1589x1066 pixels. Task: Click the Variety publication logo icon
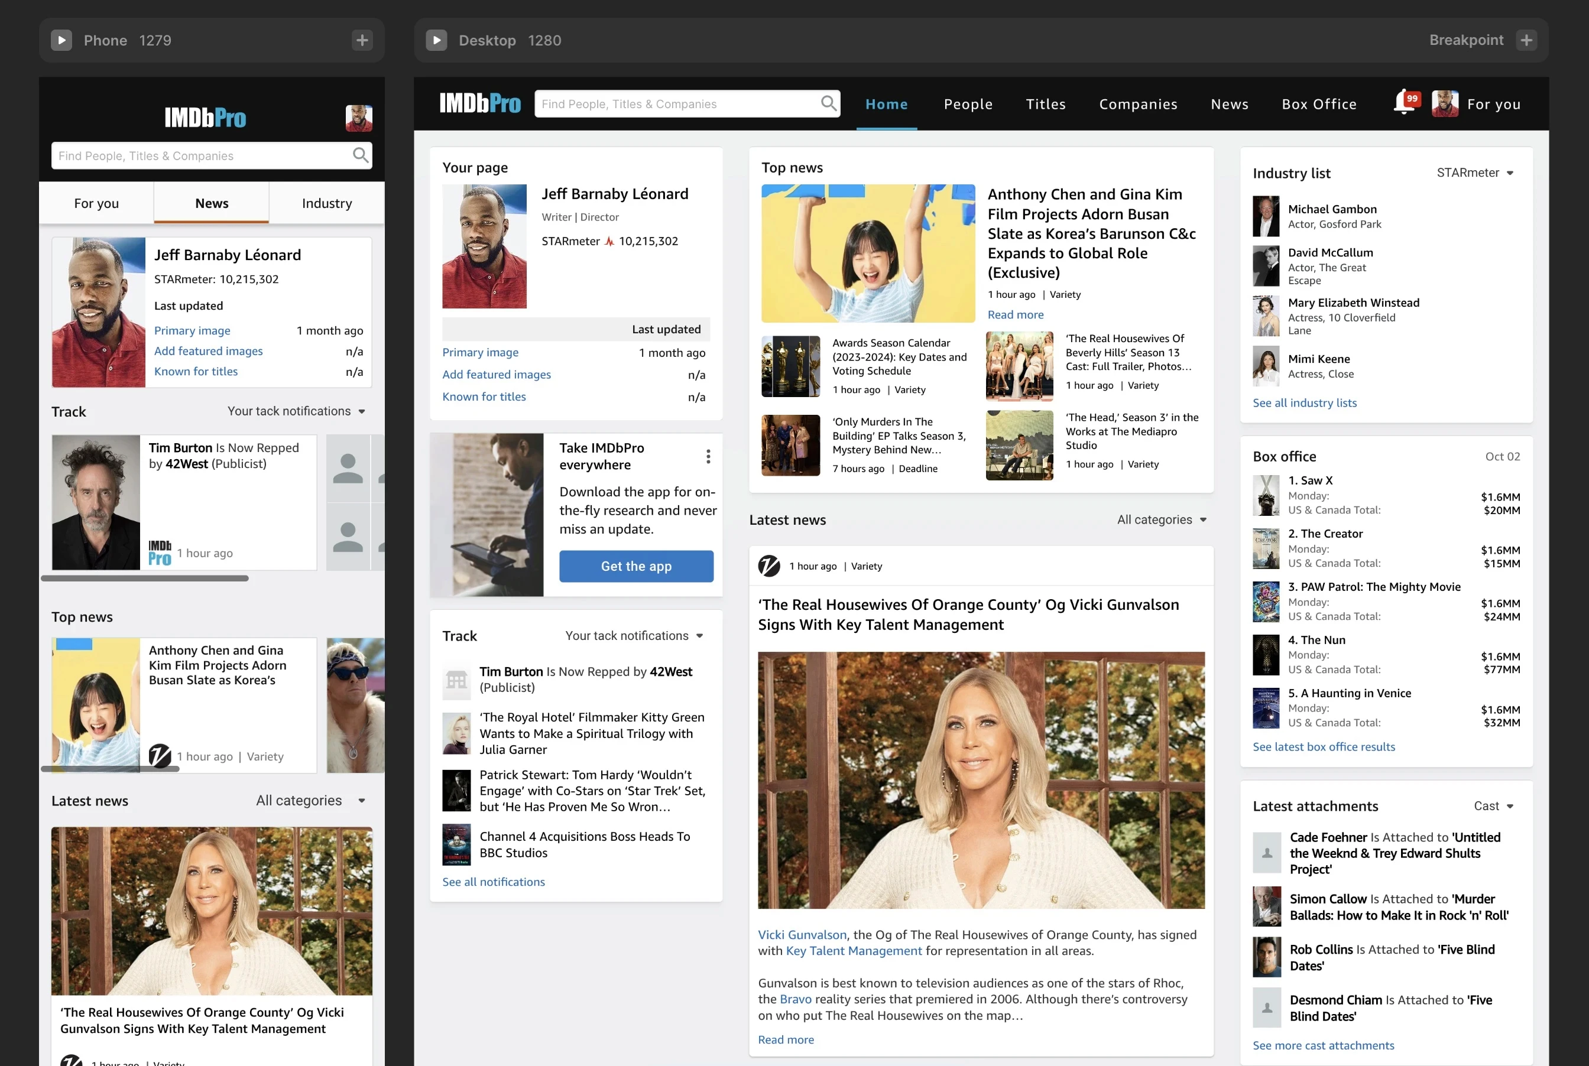pyautogui.click(x=769, y=565)
